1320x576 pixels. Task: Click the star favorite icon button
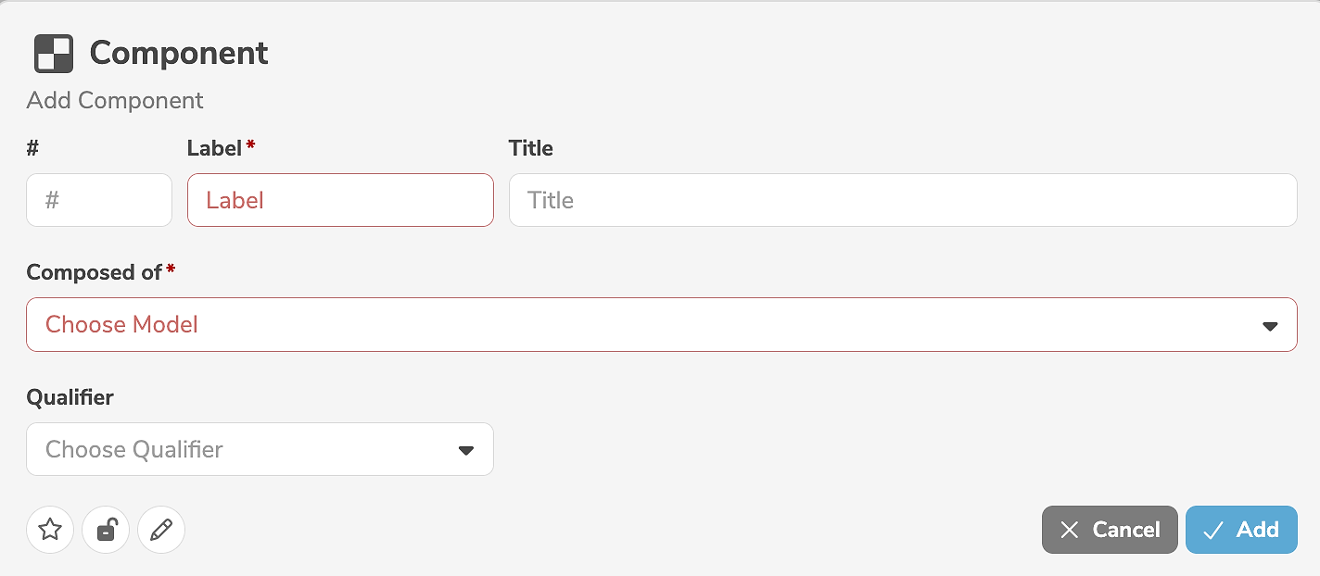tap(50, 530)
